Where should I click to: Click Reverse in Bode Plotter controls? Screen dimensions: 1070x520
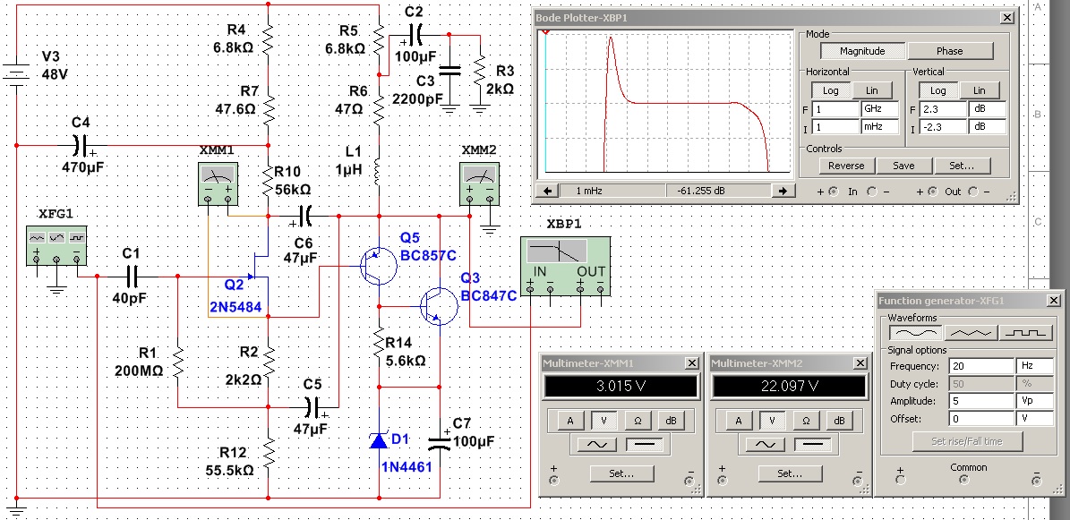846,166
